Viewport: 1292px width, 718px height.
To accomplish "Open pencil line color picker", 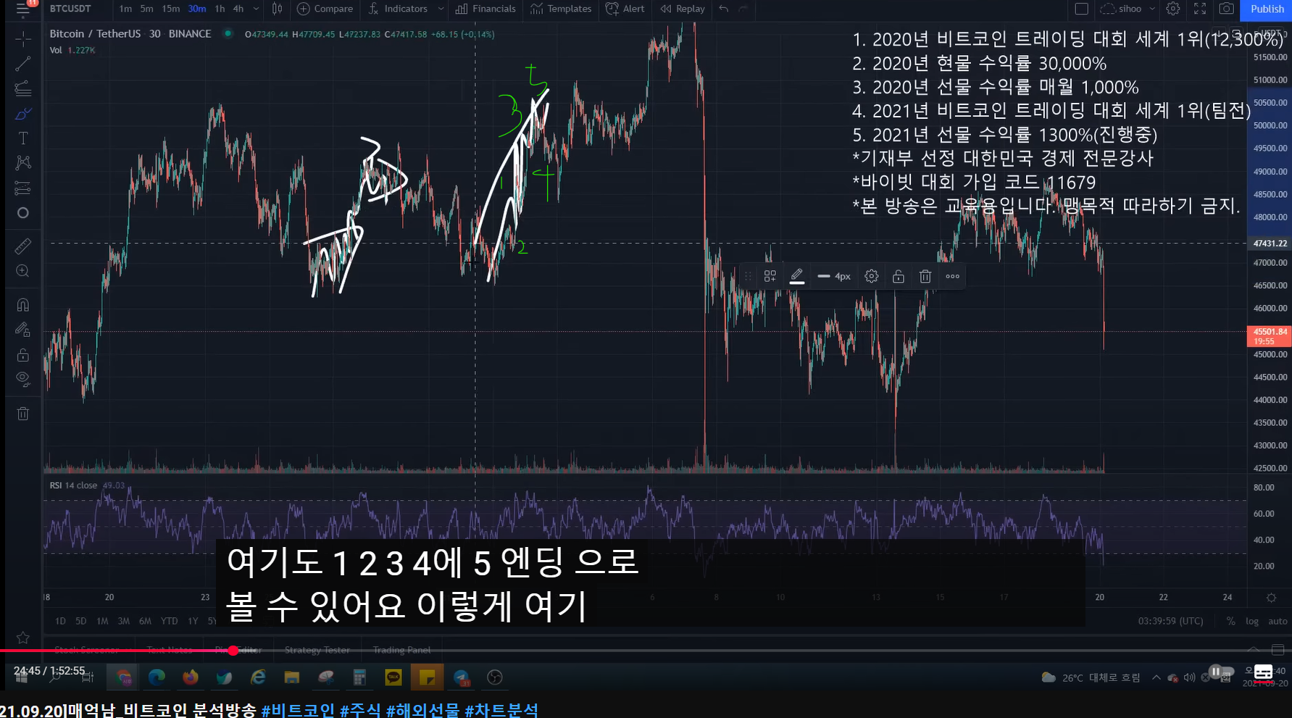I will coord(796,276).
